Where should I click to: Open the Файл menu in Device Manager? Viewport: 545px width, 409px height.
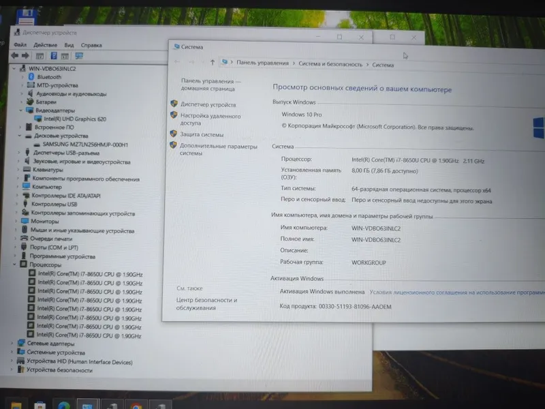(20, 44)
